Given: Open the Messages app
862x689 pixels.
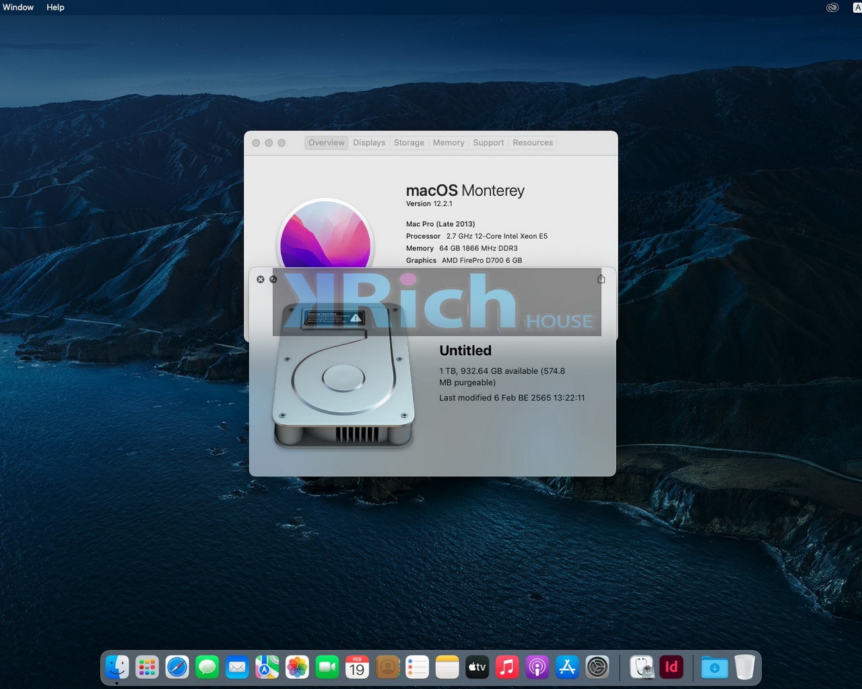Looking at the screenshot, I should pyautogui.click(x=207, y=667).
